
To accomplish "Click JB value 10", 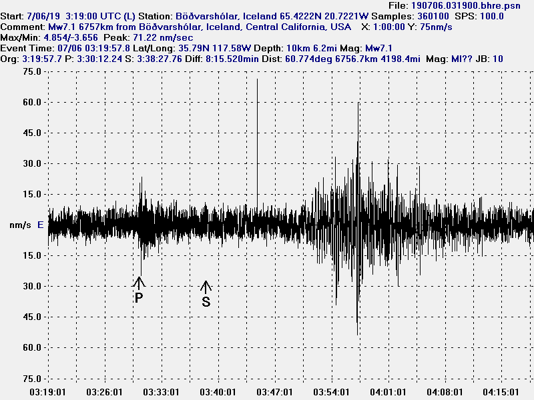I will click(498, 59).
